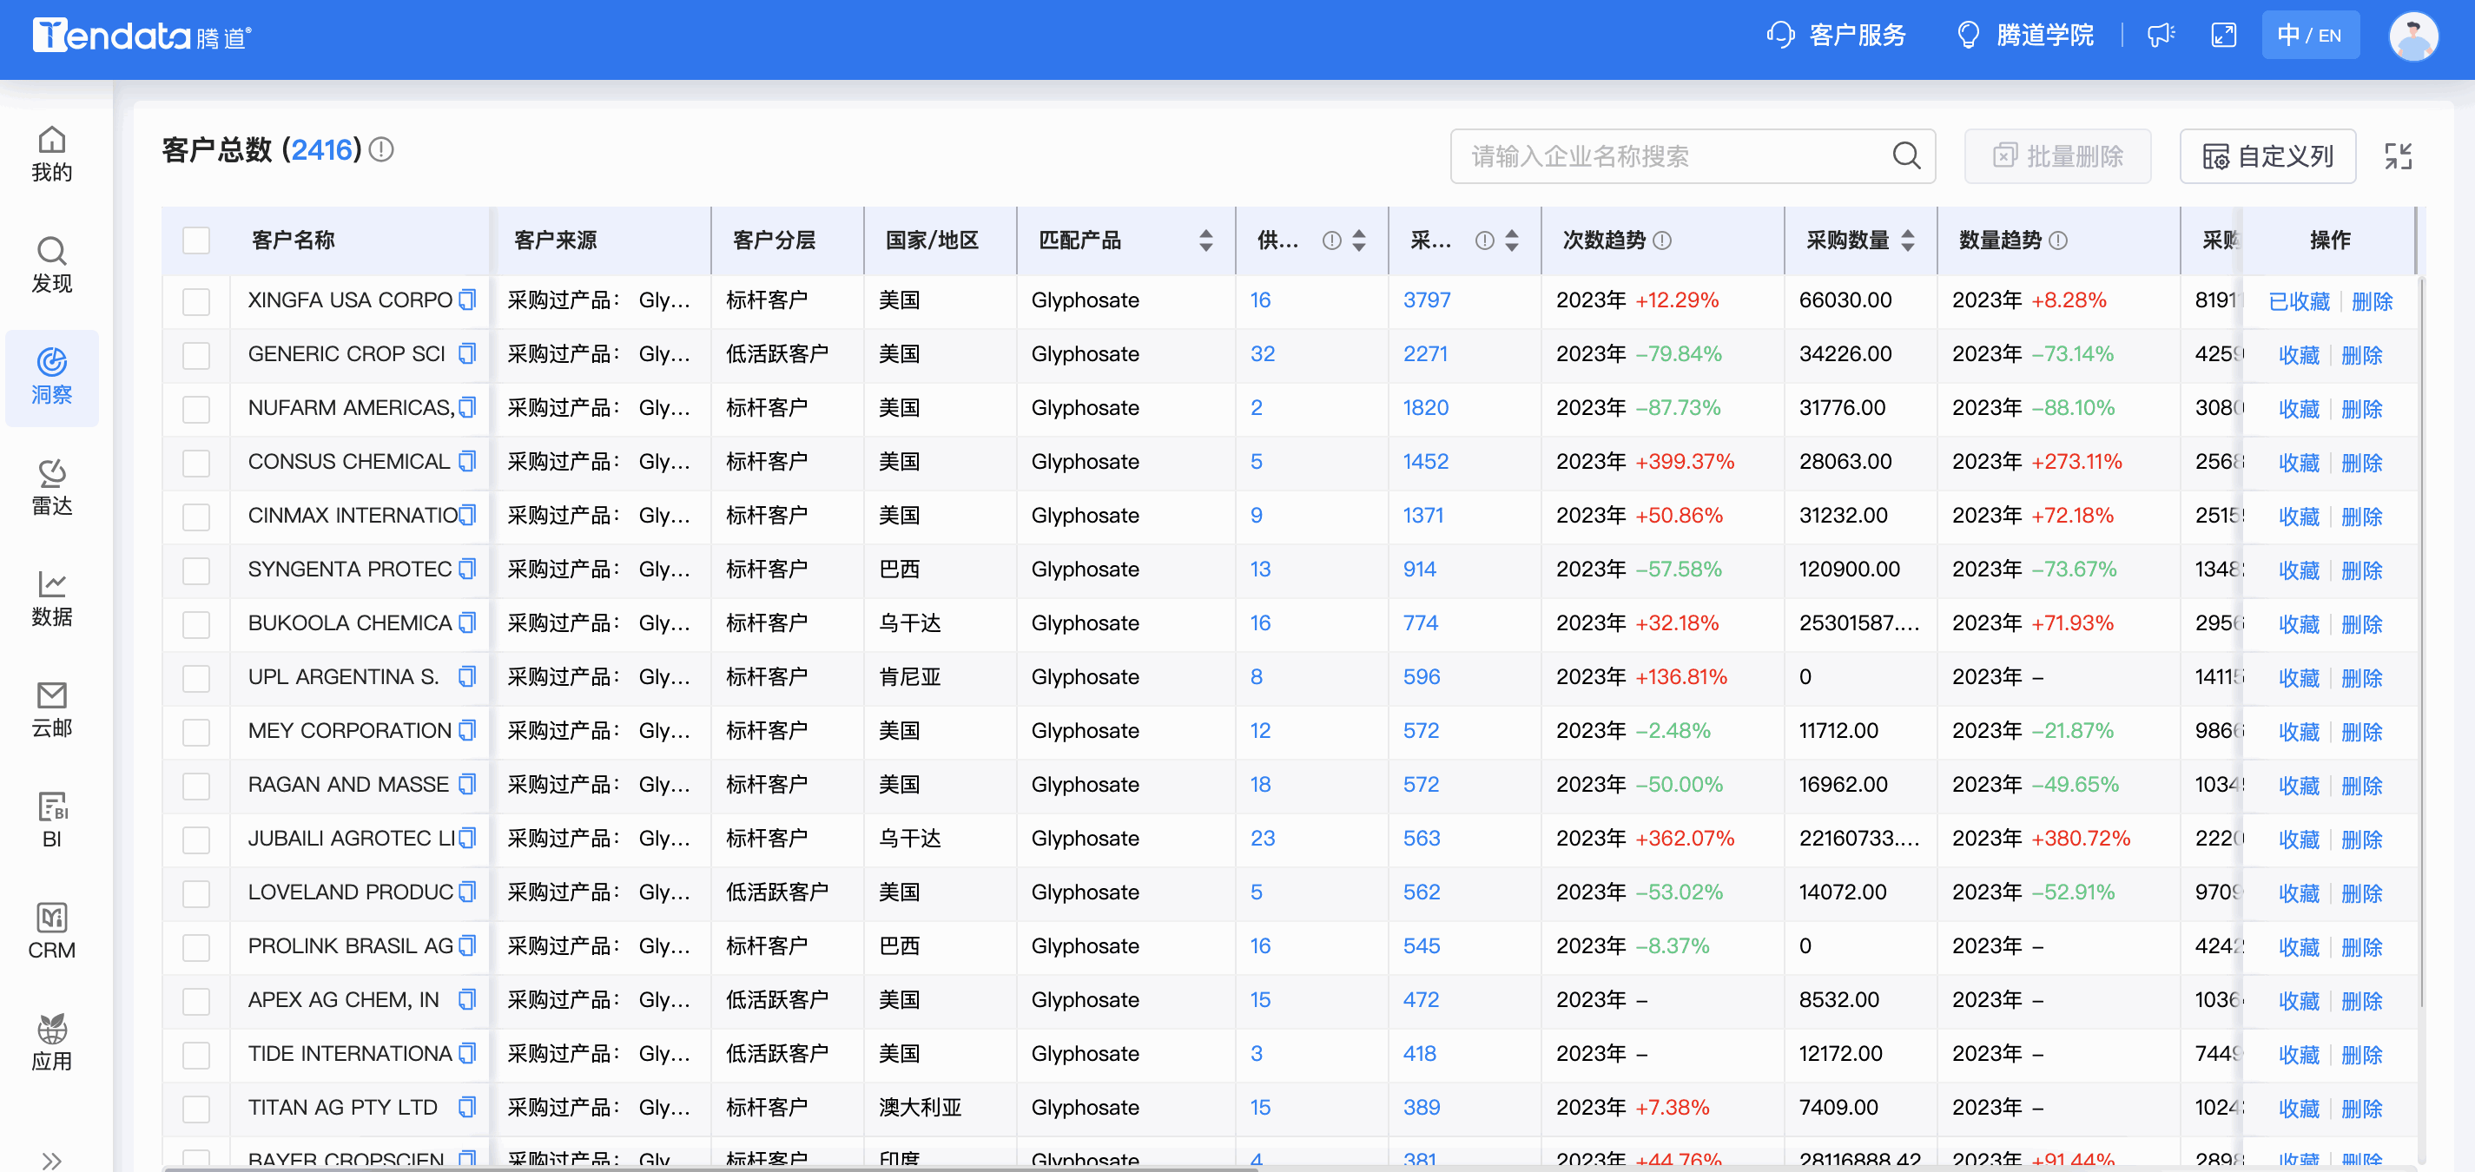2475x1172 pixels.
Task: 点击顶部的喇叭公告图标
Action: click(2161, 35)
